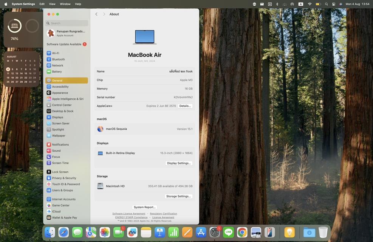Open Display Settings
373x242 pixels.
[179, 163]
